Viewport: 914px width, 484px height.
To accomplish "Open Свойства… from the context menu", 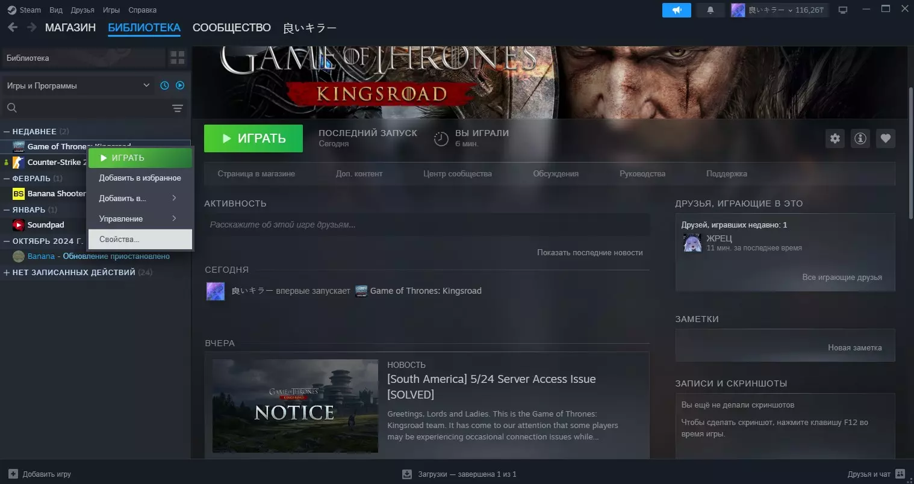I will 140,240.
